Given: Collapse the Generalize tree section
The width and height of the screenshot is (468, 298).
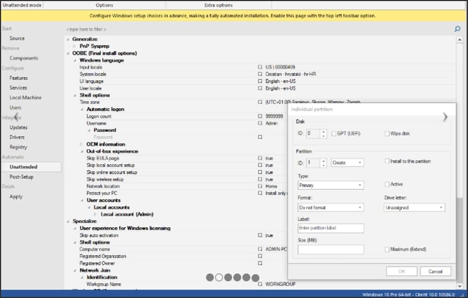Looking at the screenshot, I should click(x=68, y=39).
